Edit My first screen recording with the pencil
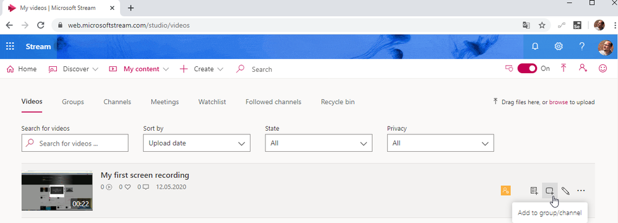 (x=565, y=191)
